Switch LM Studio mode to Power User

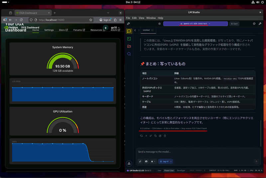pos(169,171)
